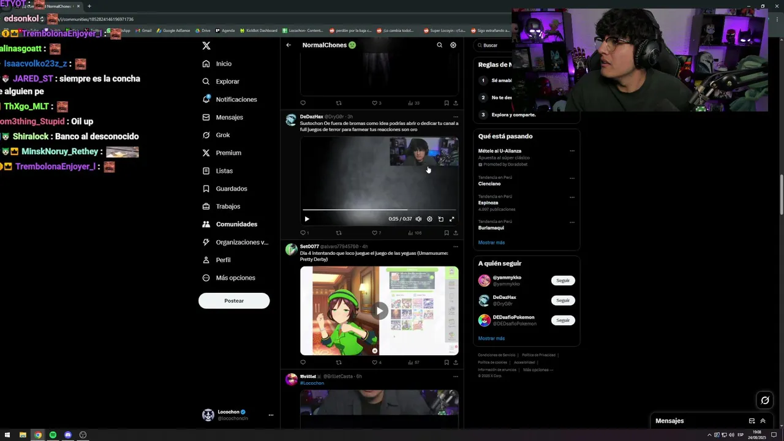Mute the DeDazHax video volume

coord(418,219)
